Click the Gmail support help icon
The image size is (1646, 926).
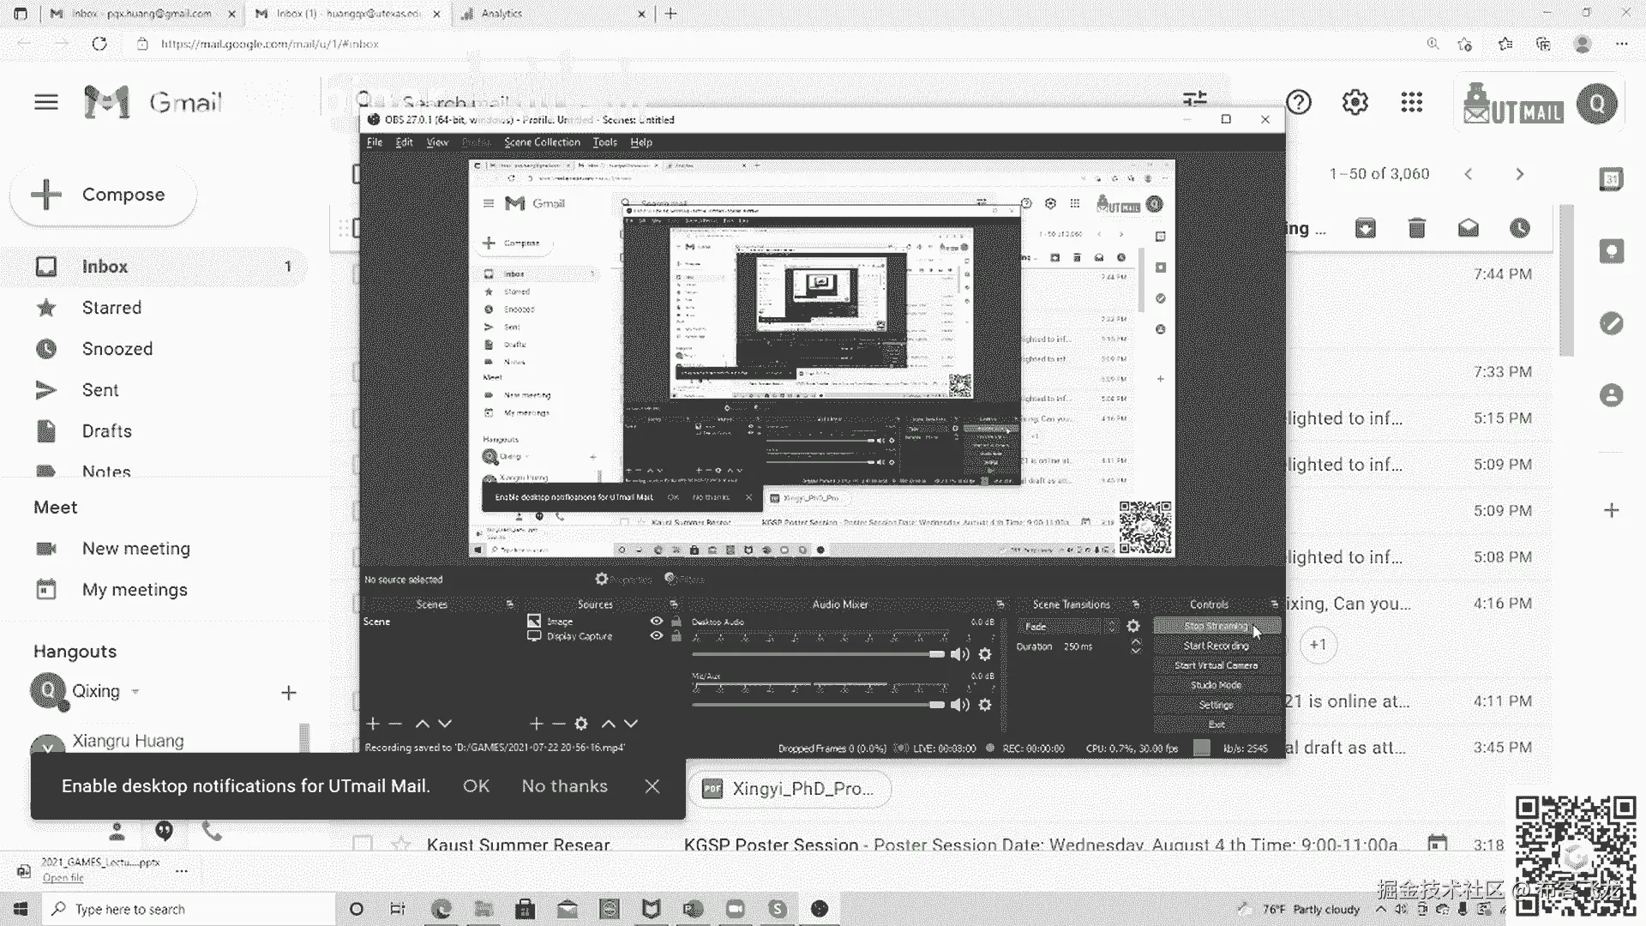[1299, 103]
